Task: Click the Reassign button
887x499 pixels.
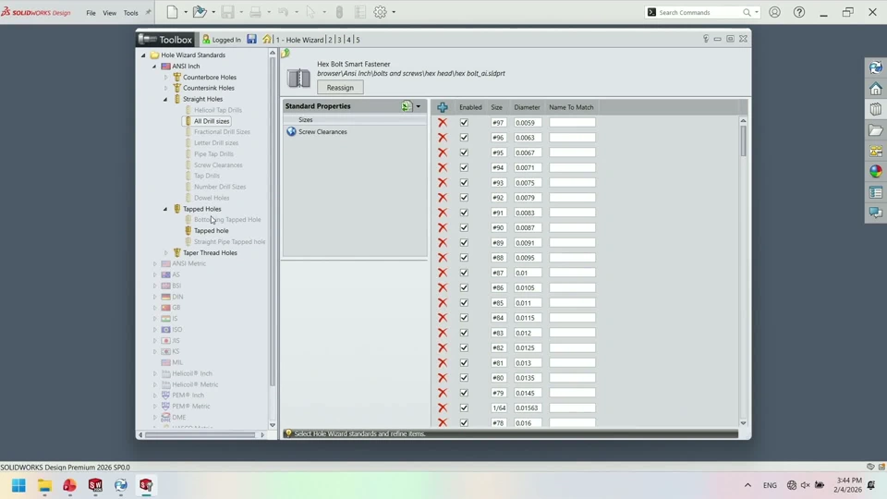Action: point(340,88)
